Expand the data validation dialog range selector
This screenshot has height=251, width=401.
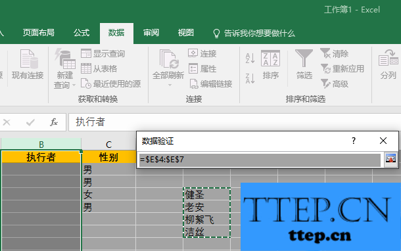390,159
